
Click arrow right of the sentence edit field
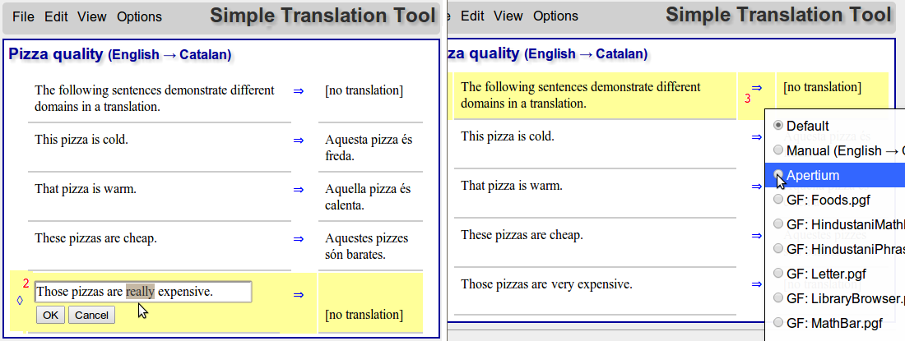(x=299, y=294)
